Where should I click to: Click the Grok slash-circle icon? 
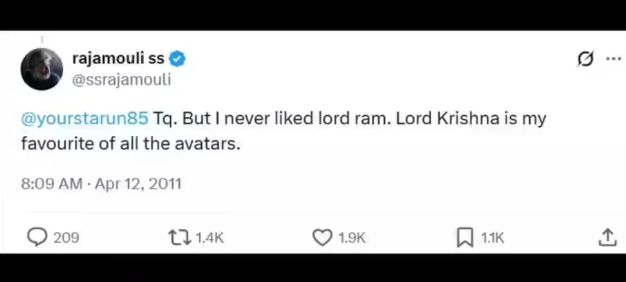tap(585, 60)
